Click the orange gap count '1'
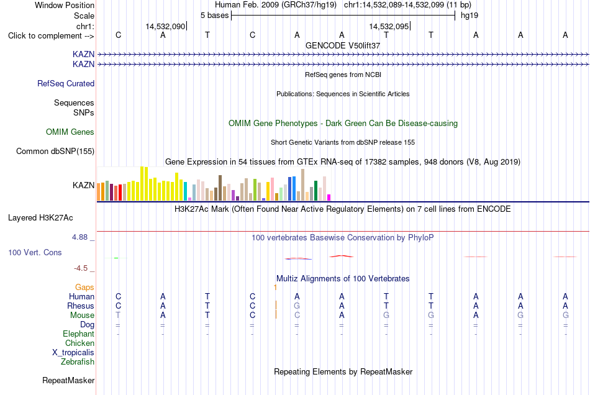The width and height of the screenshot is (590, 395). [275, 288]
